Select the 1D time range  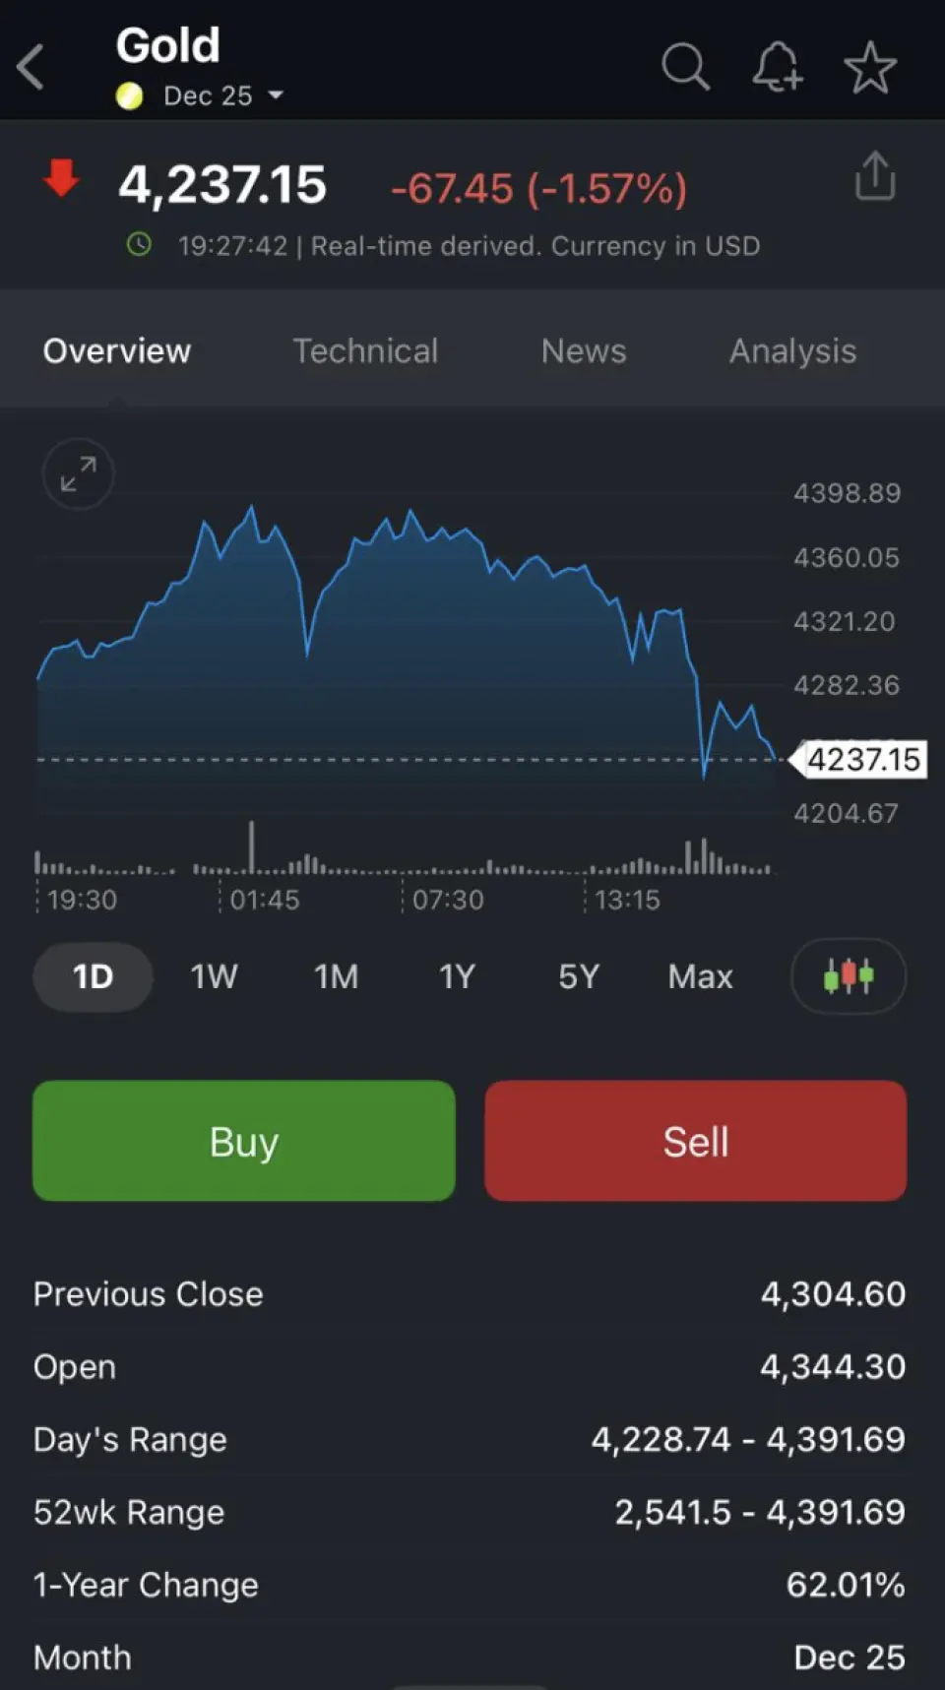tap(93, 976)
